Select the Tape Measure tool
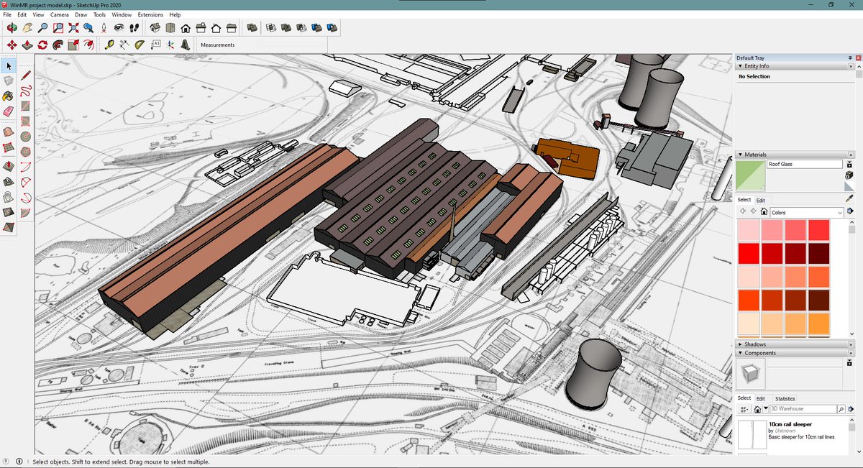This screenshot has width=863, height=468. coord(109,45)
